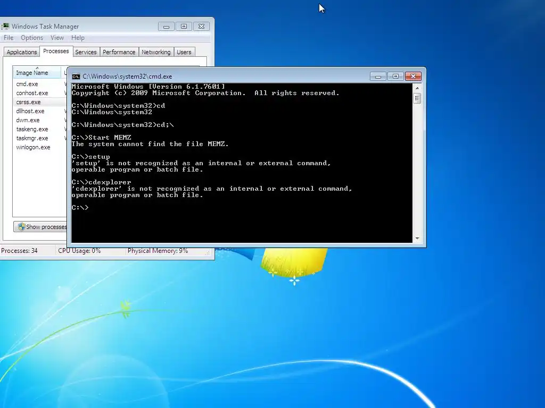Viewport: 545px width, 408px height.
Task: Click the cmd scrollbar up arrow
Action: click(417, 88)
